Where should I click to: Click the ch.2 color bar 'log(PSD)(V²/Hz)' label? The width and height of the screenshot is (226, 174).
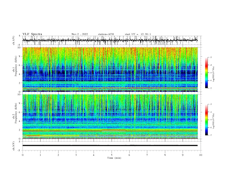pos(214,121)
